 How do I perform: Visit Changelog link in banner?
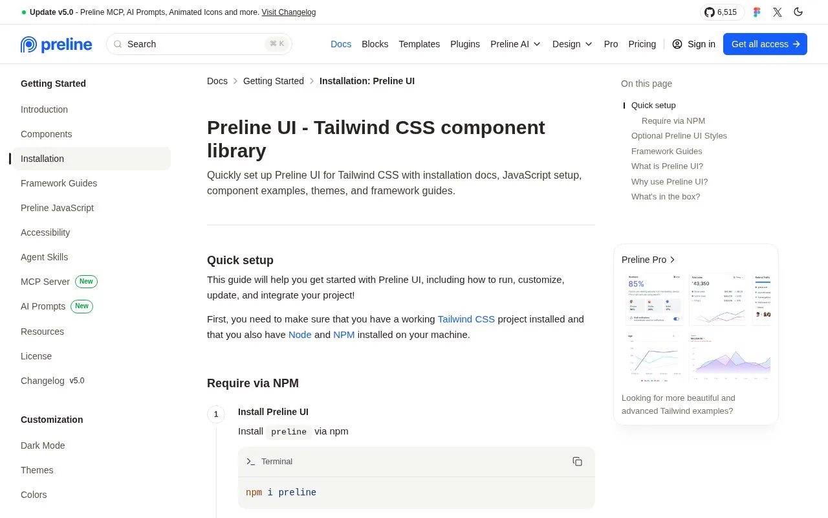coord(289,12)
